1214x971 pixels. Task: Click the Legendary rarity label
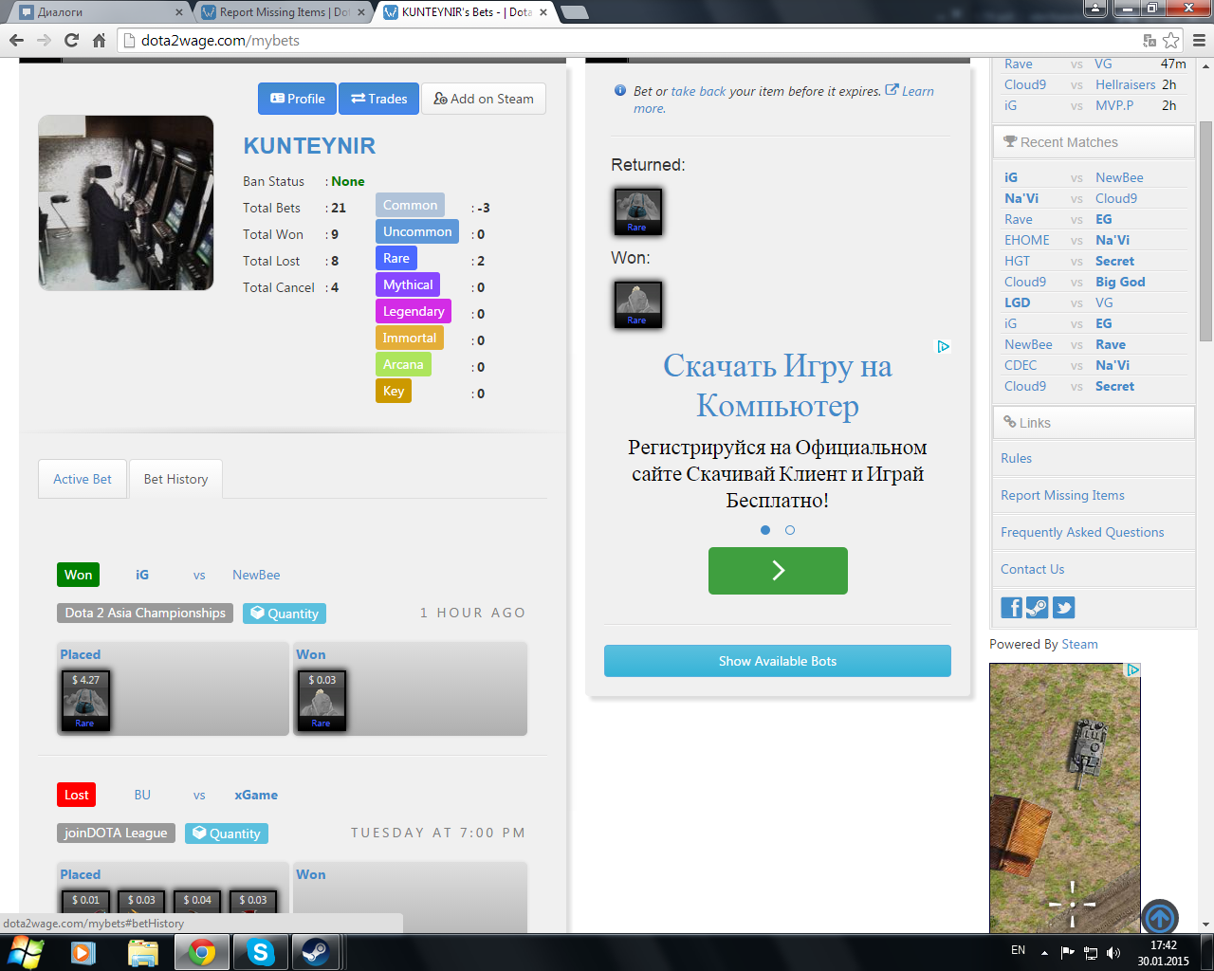[x=414, y=311]
